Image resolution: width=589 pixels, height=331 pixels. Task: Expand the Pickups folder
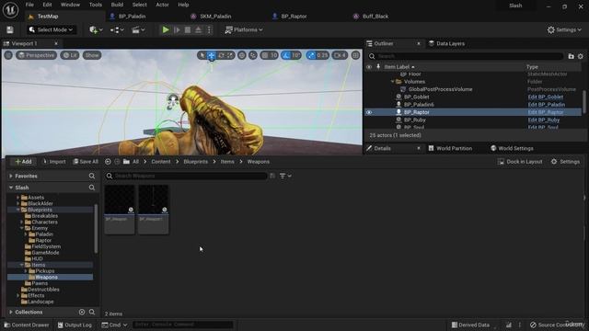(26, 271)
